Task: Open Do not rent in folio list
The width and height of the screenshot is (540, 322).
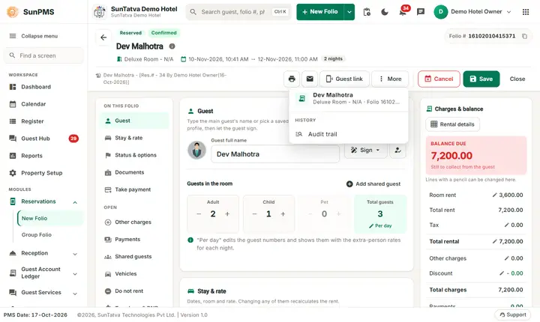Action: tap(134, 291)
